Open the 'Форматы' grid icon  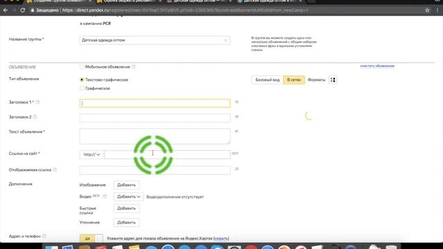pos(333,80)
